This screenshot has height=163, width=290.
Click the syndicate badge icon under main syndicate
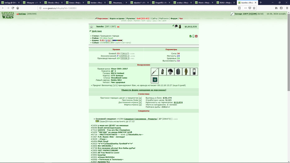tap(97, 121)
